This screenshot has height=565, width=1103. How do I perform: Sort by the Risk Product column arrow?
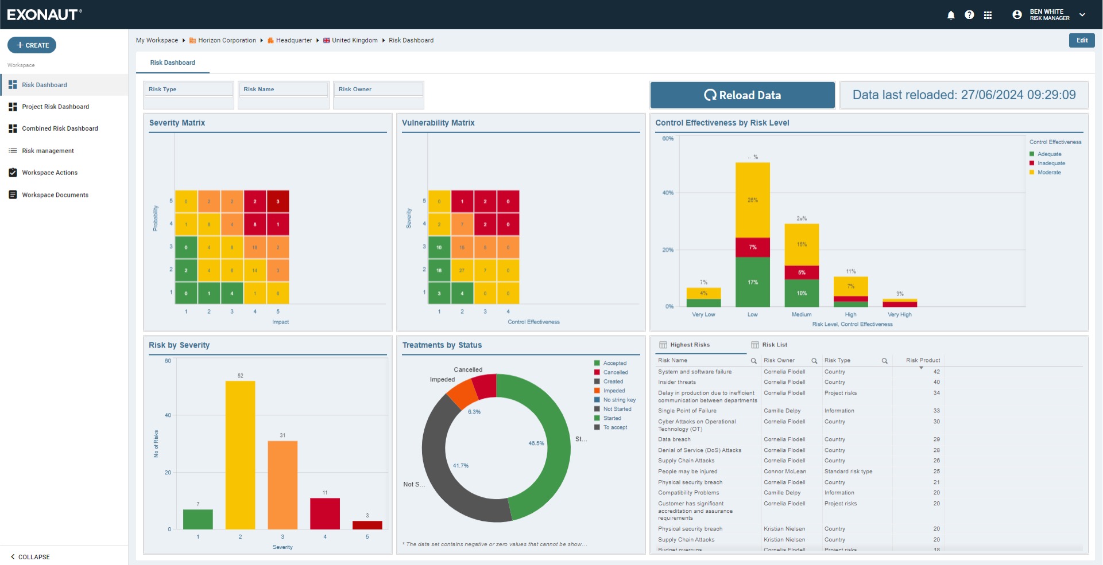pyautogui.click(x=921, y=368)
